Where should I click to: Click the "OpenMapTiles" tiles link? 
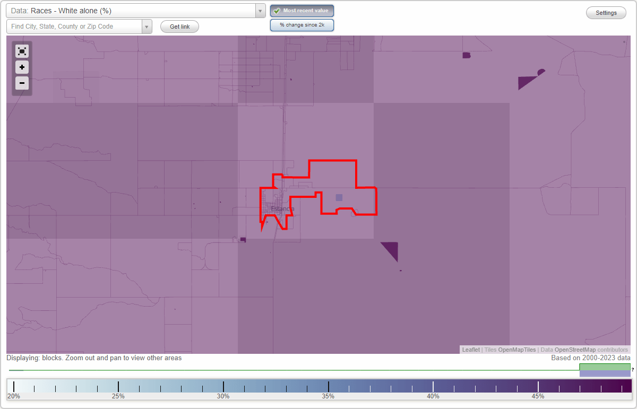[x=517, y=350]
